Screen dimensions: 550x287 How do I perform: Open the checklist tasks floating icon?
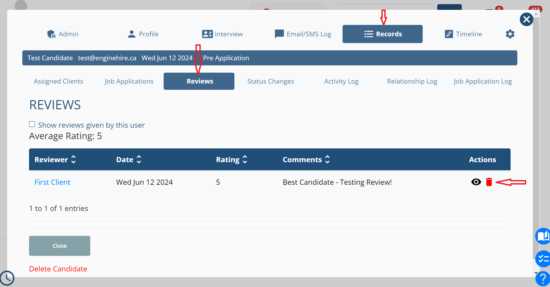pyautogui.click(x=543, y=259)
